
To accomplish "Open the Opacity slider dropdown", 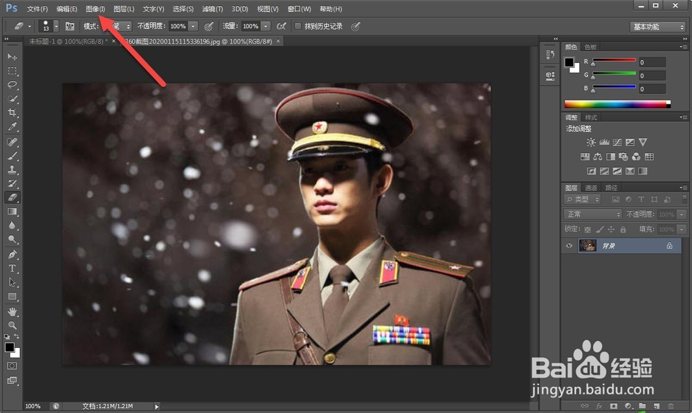I will (193, 26).
